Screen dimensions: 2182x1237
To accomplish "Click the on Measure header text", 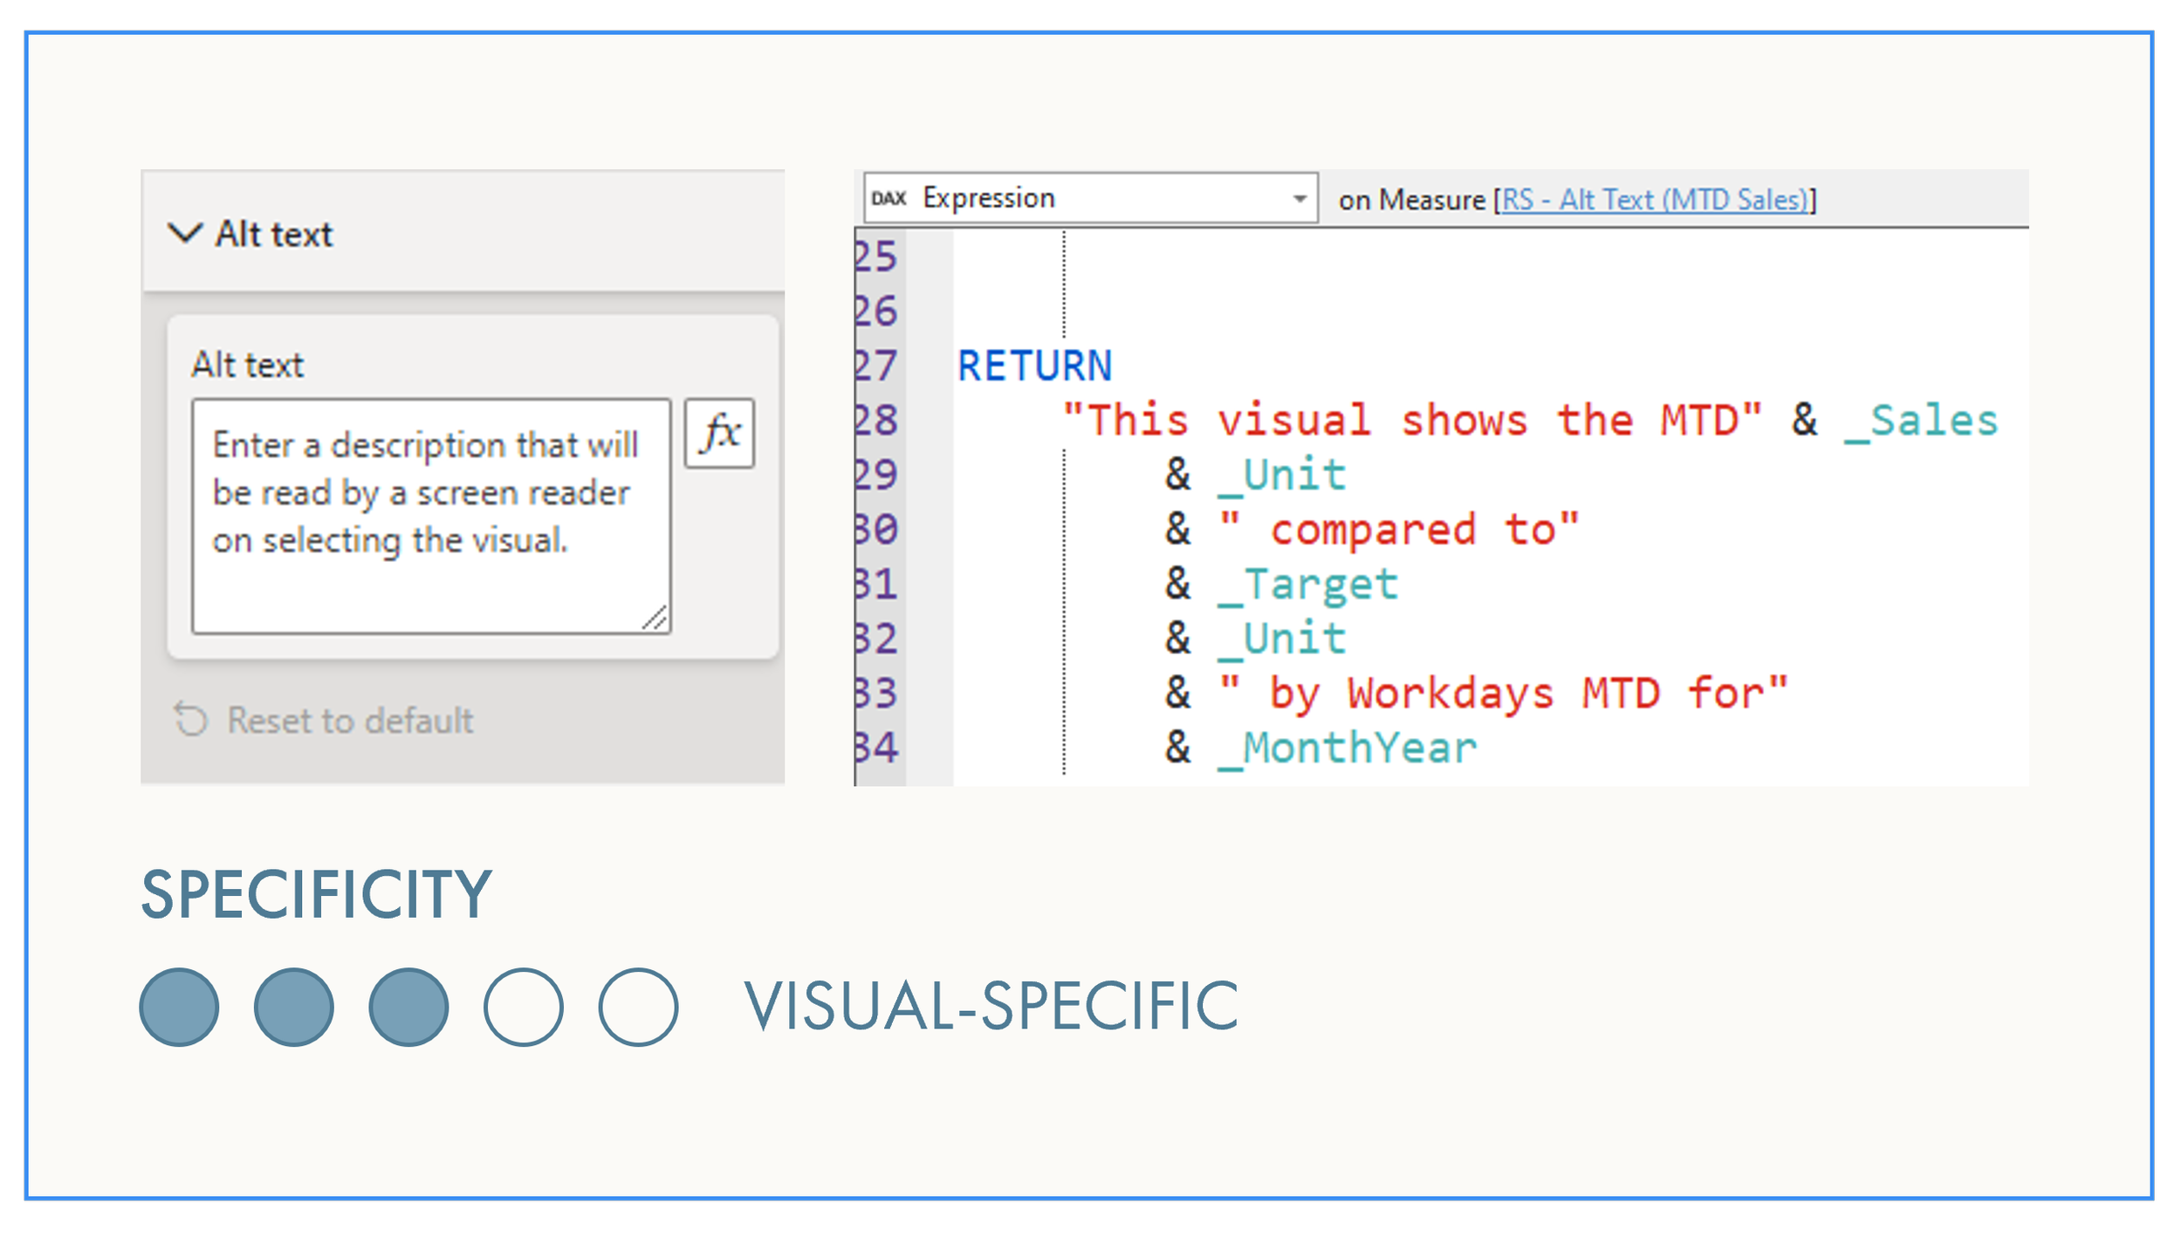I will (x=1411, y=198).
